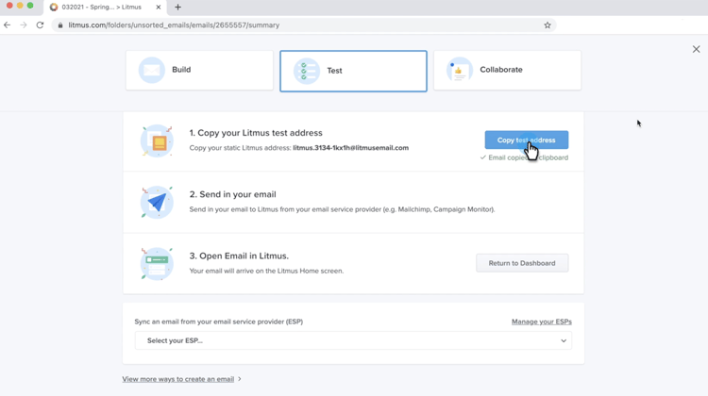Click text Your email will arrive on Litmus Home
This screenshot has height=396, width=708.
tap(266, 271)
